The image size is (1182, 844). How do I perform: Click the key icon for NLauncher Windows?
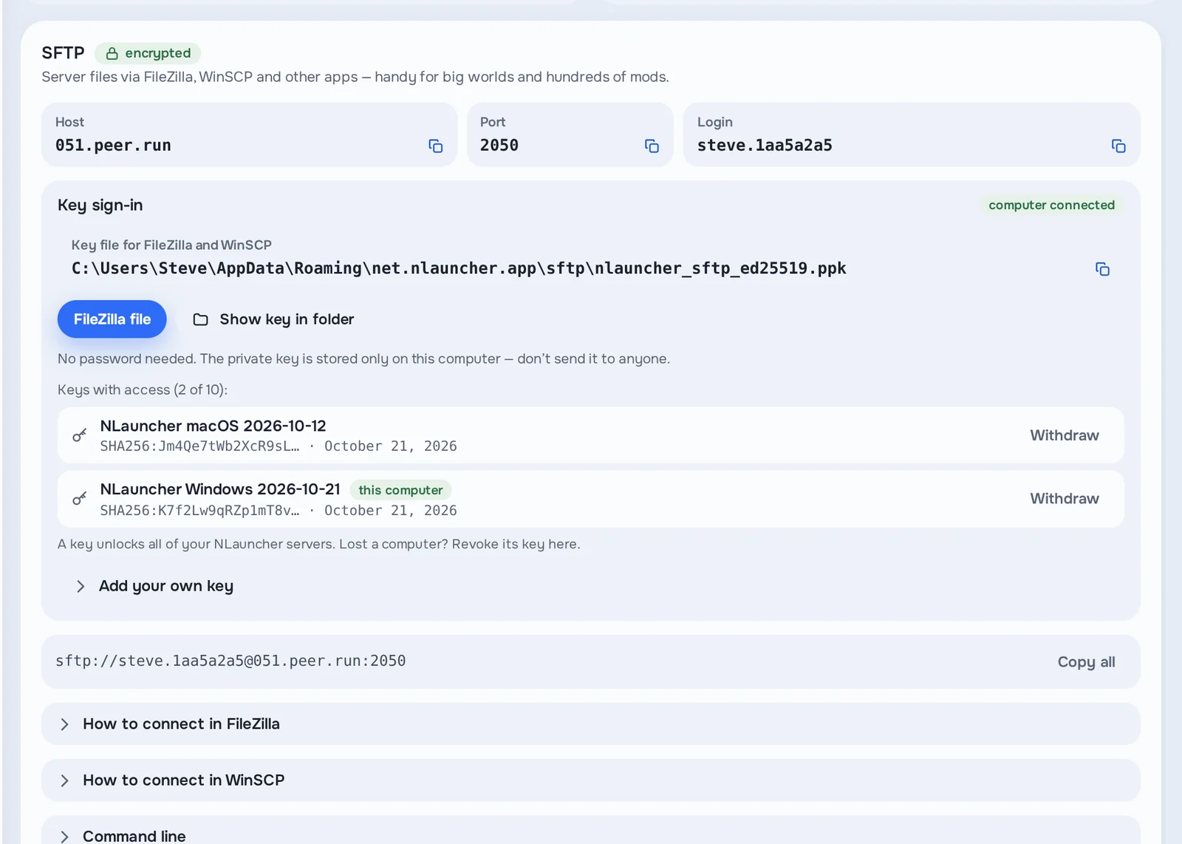tap(80, 499)
